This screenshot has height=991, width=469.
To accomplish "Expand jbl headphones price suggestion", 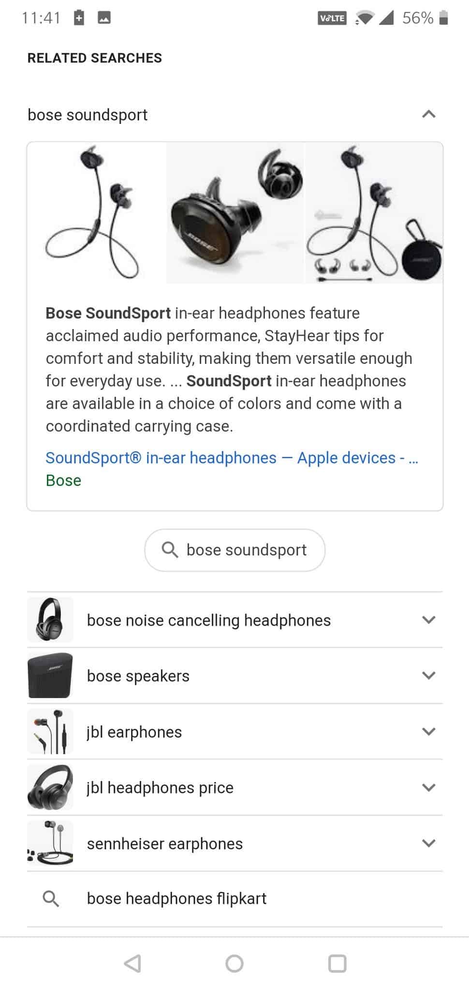I will pyautogui.click(x=428, y=787).
